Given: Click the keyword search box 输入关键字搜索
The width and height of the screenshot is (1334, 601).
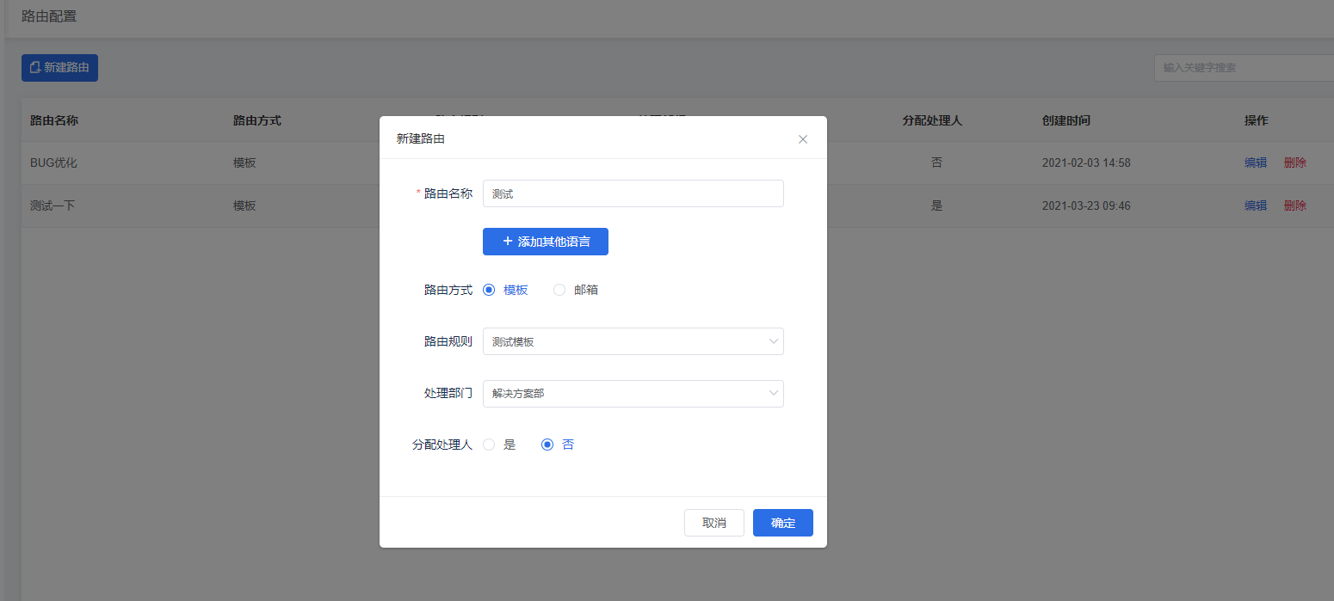Looking at the screenshot, I should pos(1244,67).
